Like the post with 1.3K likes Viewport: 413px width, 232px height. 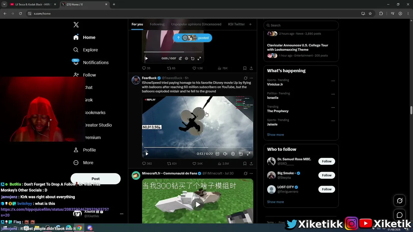click(197, 68)
